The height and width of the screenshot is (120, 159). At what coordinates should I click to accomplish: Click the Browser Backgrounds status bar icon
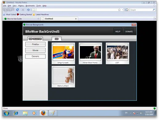[x=154, y=108]
